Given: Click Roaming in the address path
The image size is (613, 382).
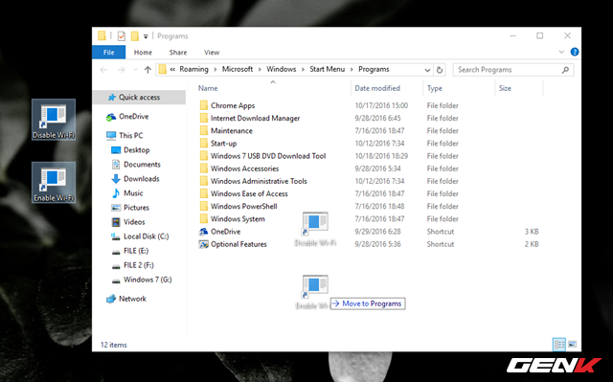Looking at the screenshot, I should click(x=193, y=69).
